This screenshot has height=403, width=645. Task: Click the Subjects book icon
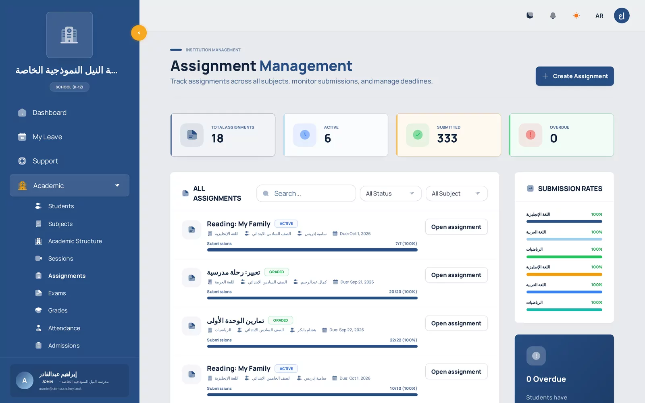tap(39, 224)
